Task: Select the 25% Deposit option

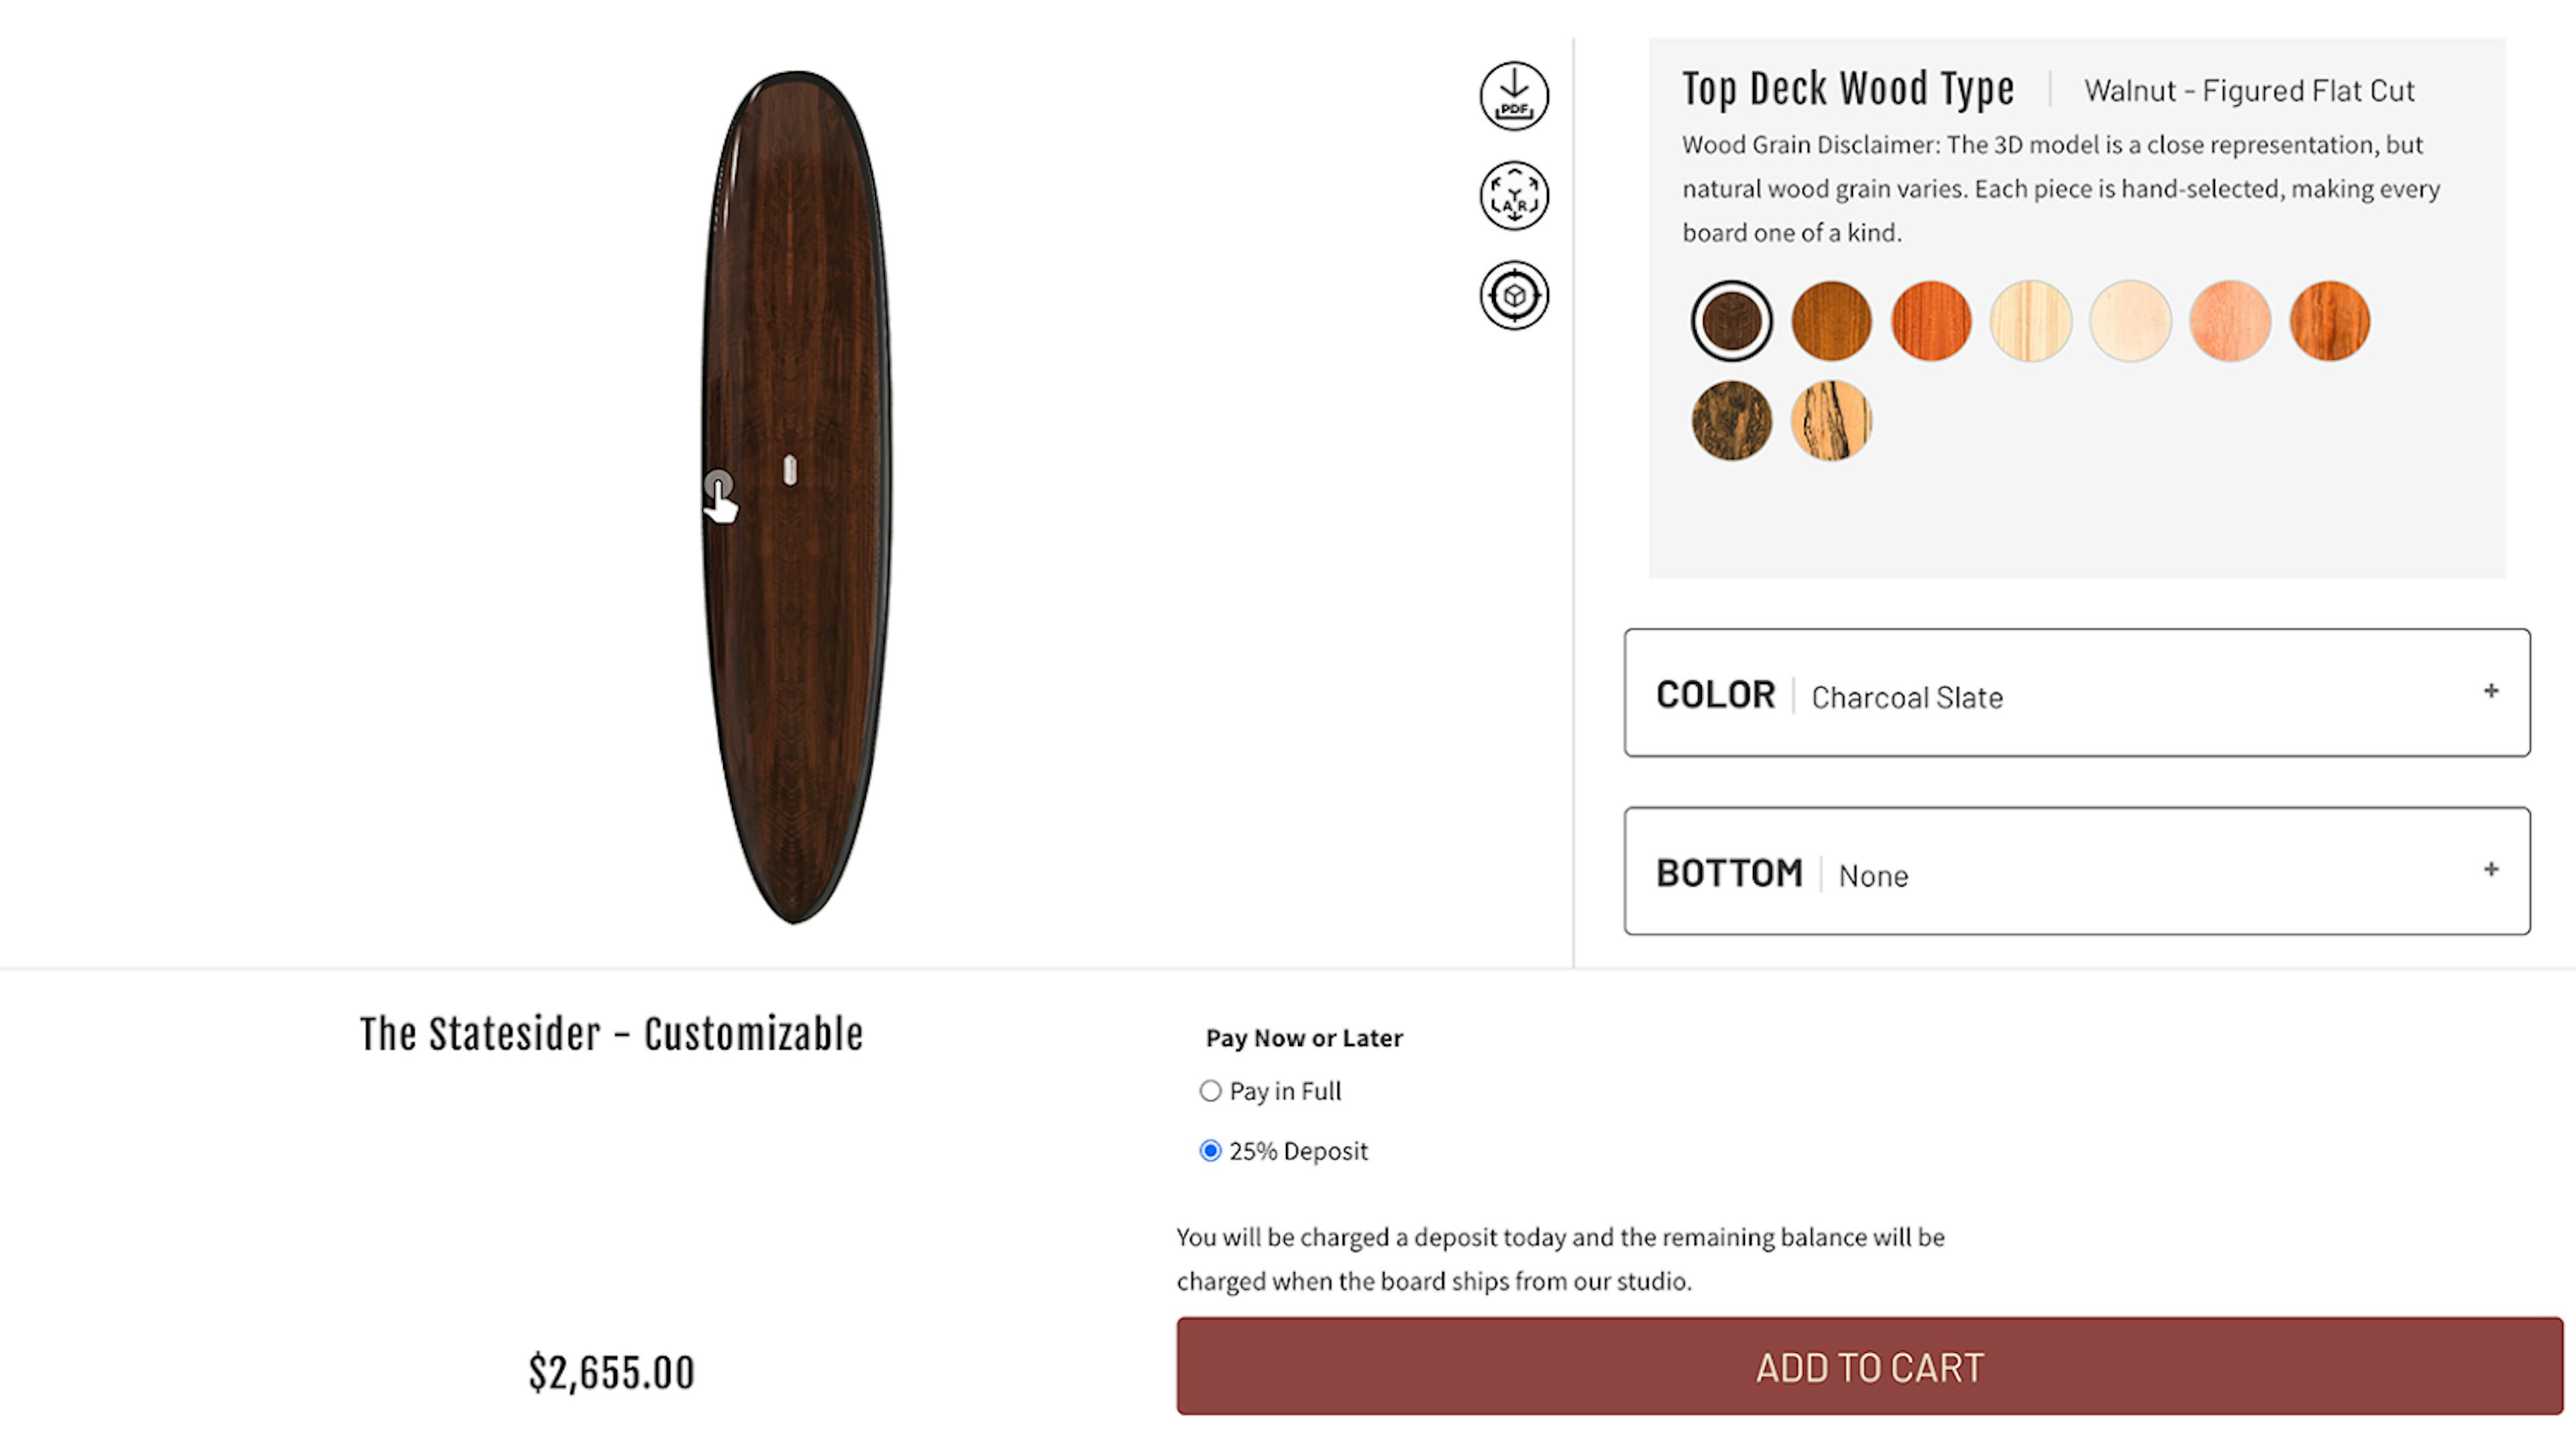Action: click(1210, 1151)
